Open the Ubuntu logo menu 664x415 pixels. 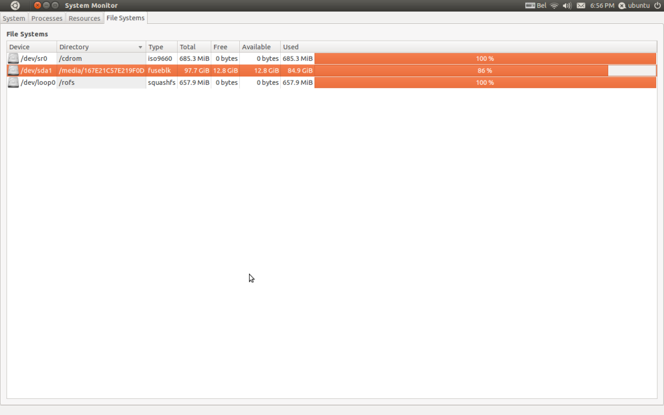(15, 5)
